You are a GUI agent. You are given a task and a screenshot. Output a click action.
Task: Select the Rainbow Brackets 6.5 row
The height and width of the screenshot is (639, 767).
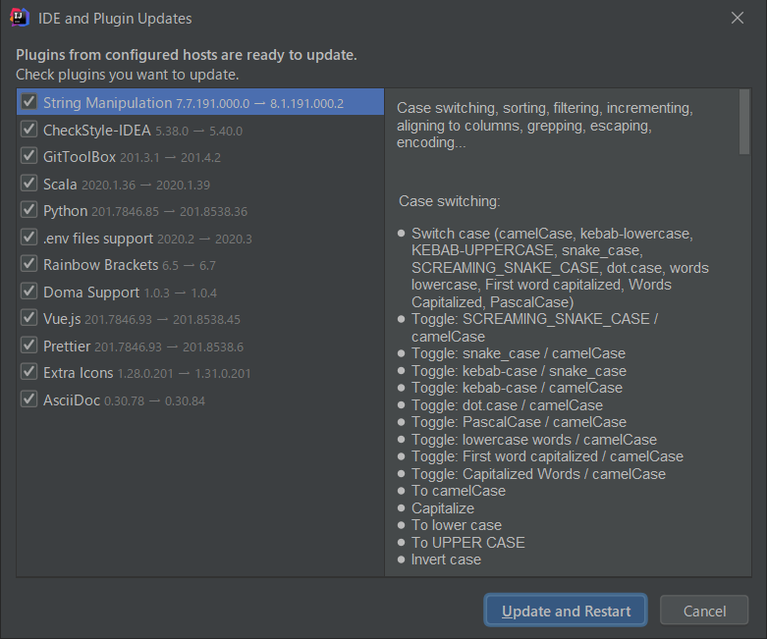(x=200, y=264)
